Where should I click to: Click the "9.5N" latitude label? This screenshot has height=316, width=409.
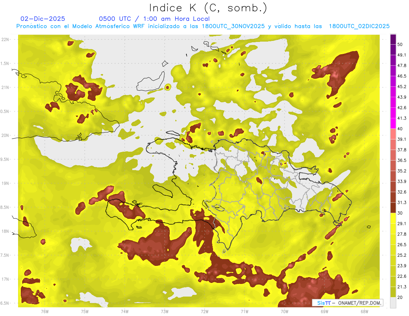(5, 159)
